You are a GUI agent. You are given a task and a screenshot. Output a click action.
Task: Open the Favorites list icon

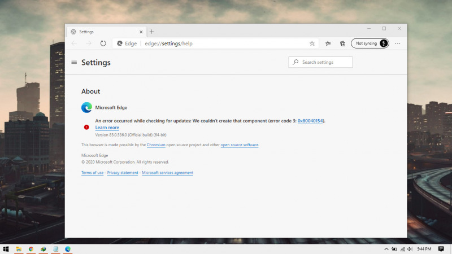328,43
